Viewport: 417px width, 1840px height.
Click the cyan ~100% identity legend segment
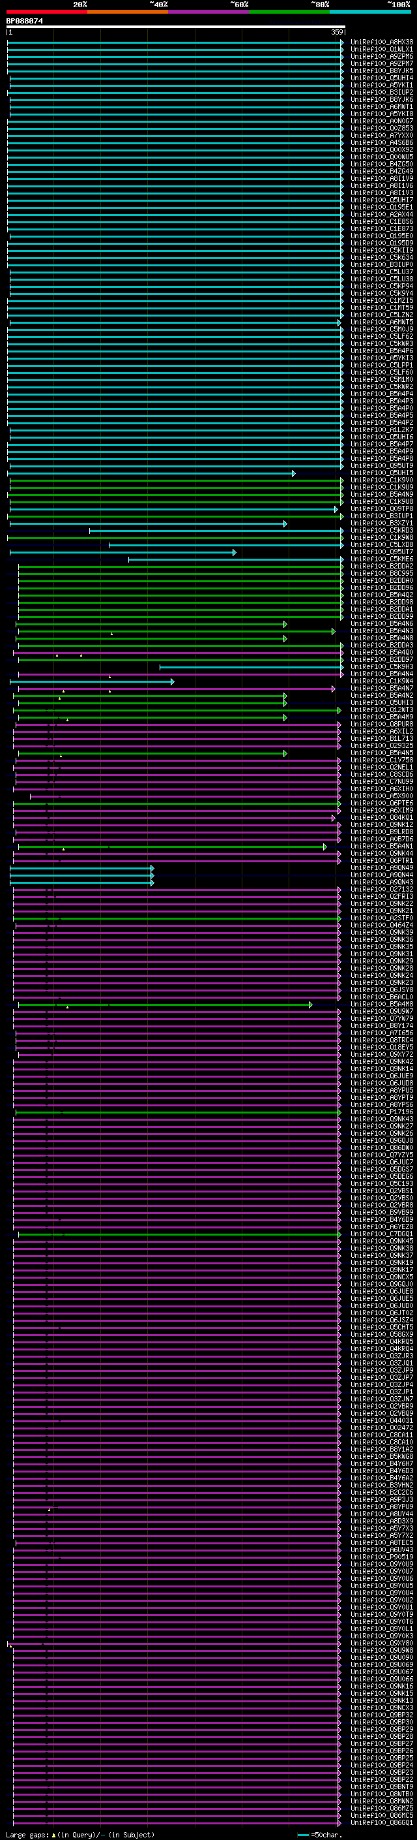point(369,12)
